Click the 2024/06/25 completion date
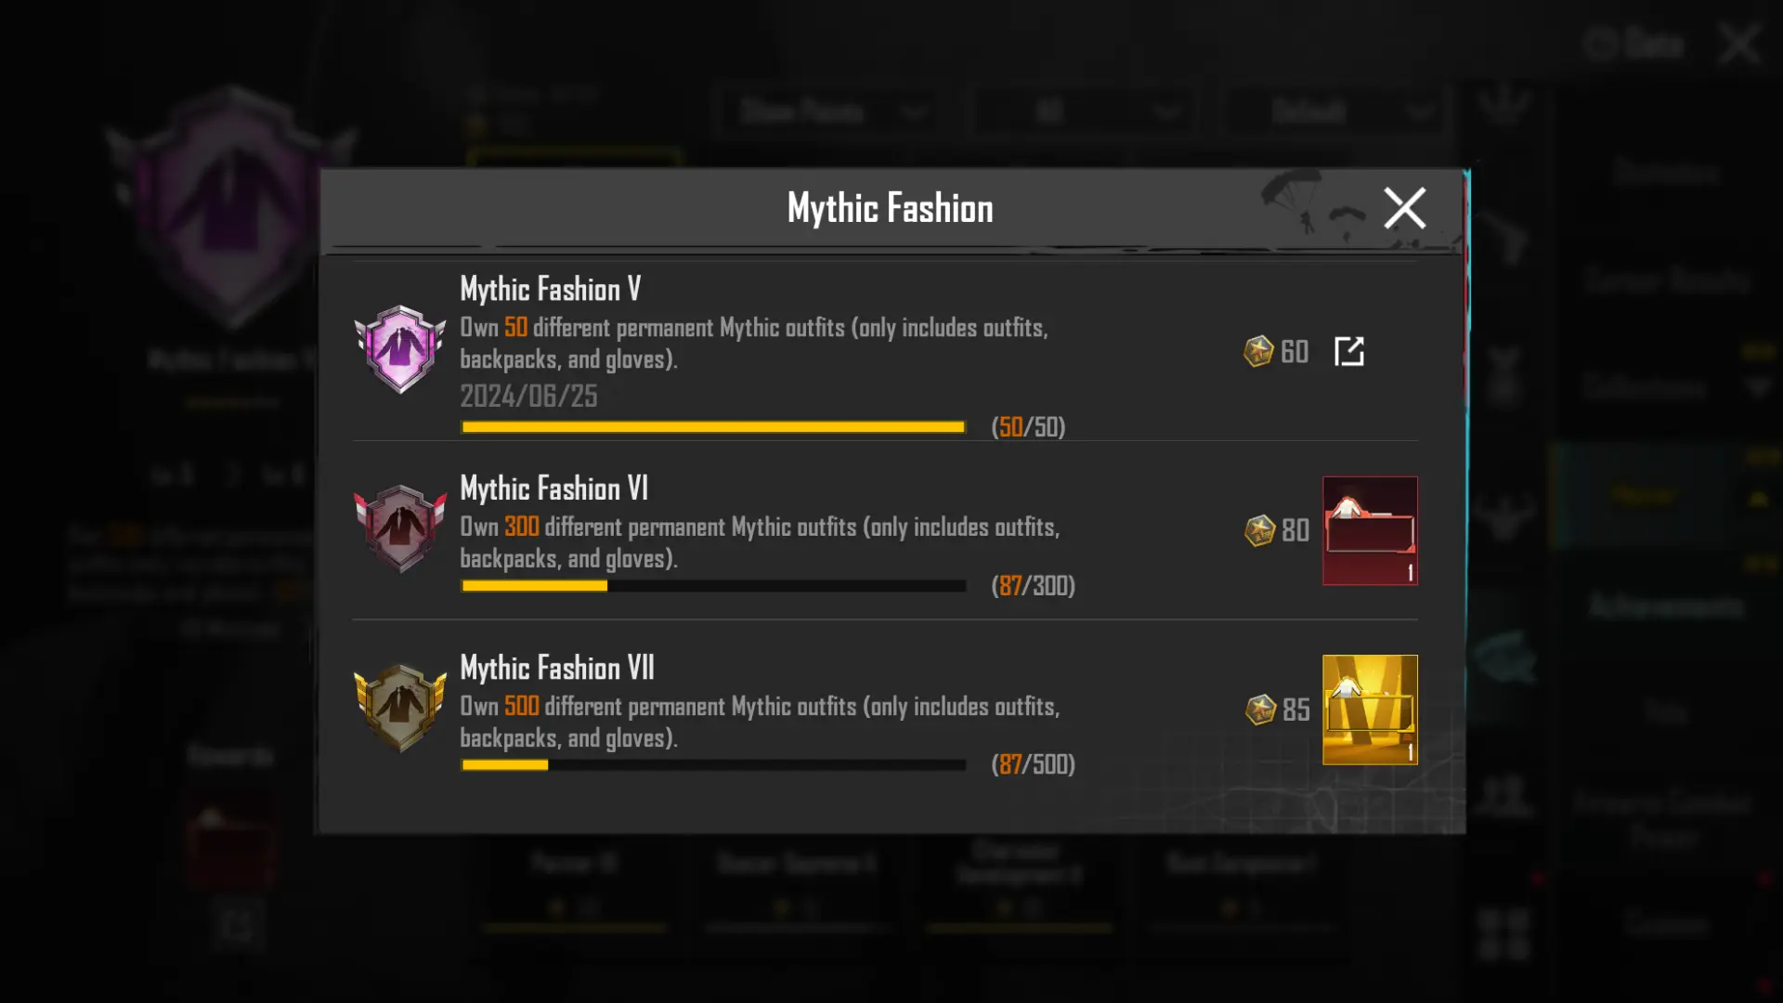This screenshot has width=1783, height=1003. click(528, 397)
